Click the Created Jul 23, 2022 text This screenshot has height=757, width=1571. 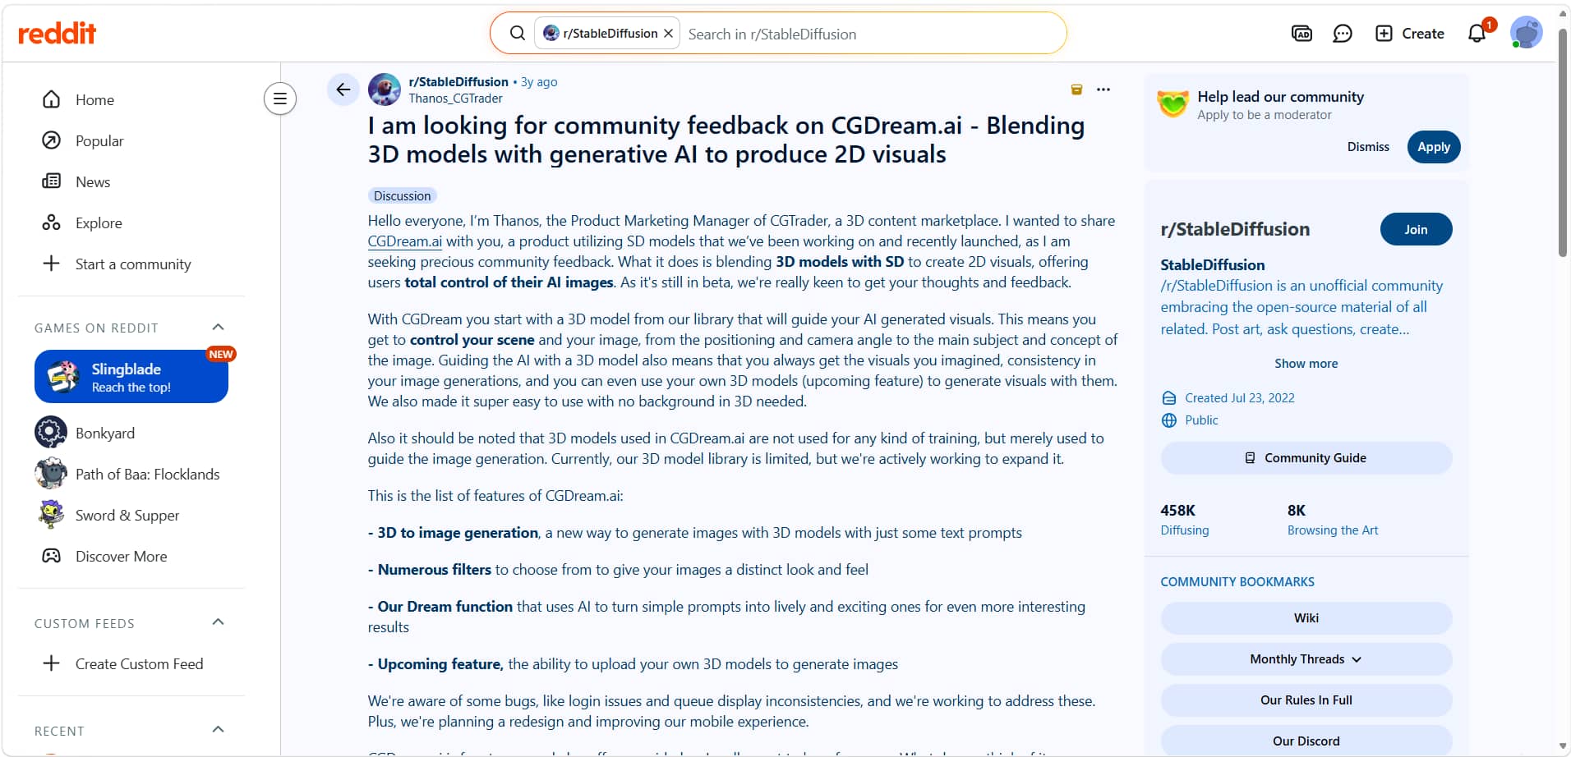1239,398
